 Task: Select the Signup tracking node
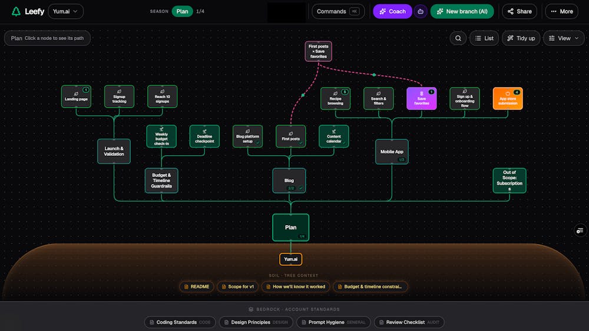click(x=119, y=96)
